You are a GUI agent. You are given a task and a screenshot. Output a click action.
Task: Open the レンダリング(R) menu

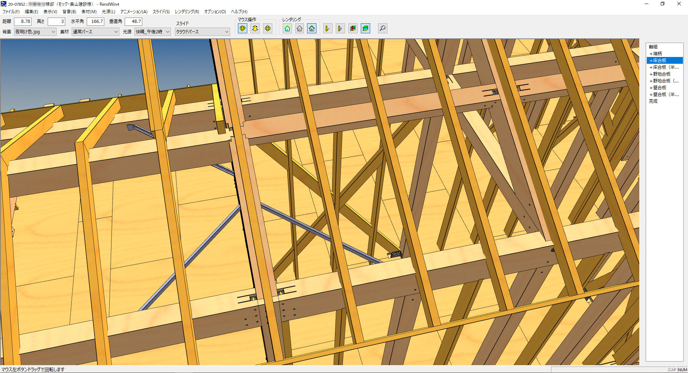point(187,12)
